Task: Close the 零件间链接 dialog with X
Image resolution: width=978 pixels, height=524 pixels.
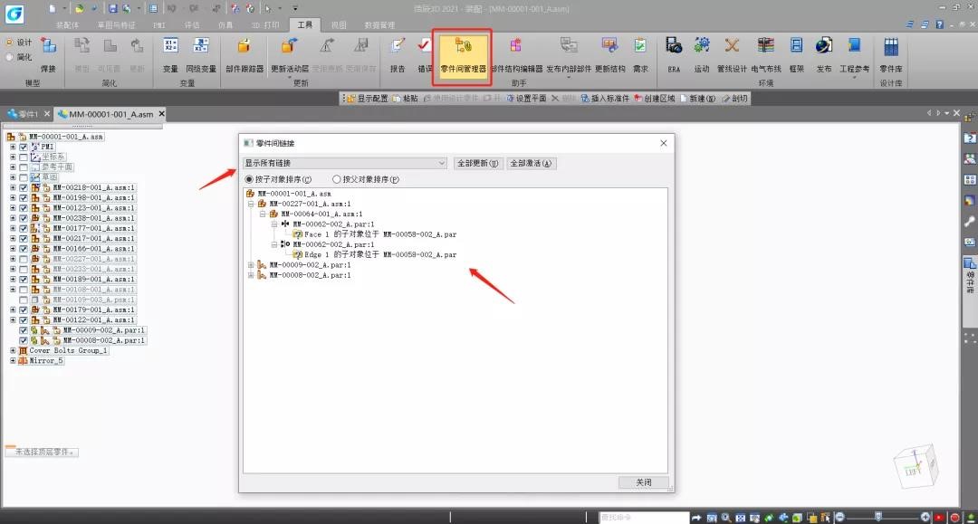Action: 664,143
